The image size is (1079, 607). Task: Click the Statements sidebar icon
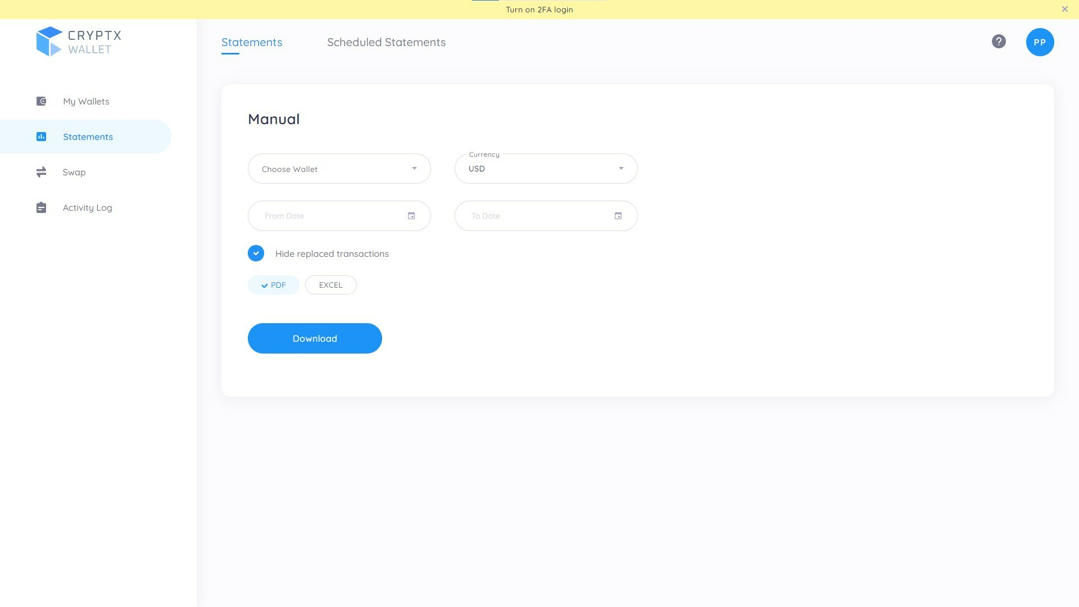pyautogui.click(x=41, y=137)
